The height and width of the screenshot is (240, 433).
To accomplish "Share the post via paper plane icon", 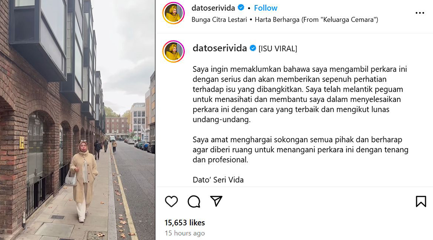I will (216, 201).
